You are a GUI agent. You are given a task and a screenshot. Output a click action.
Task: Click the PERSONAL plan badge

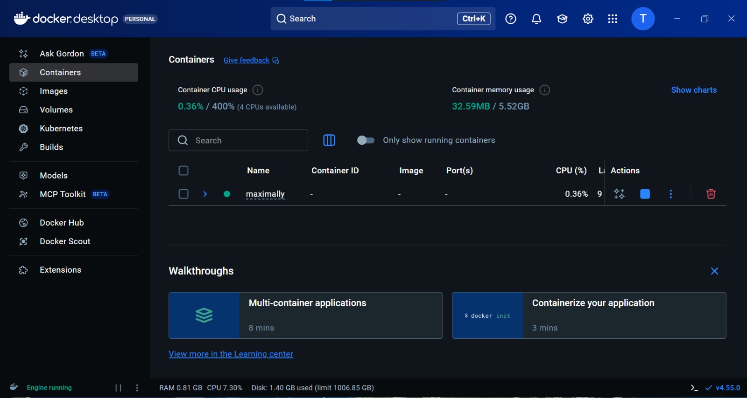(140, 19)
